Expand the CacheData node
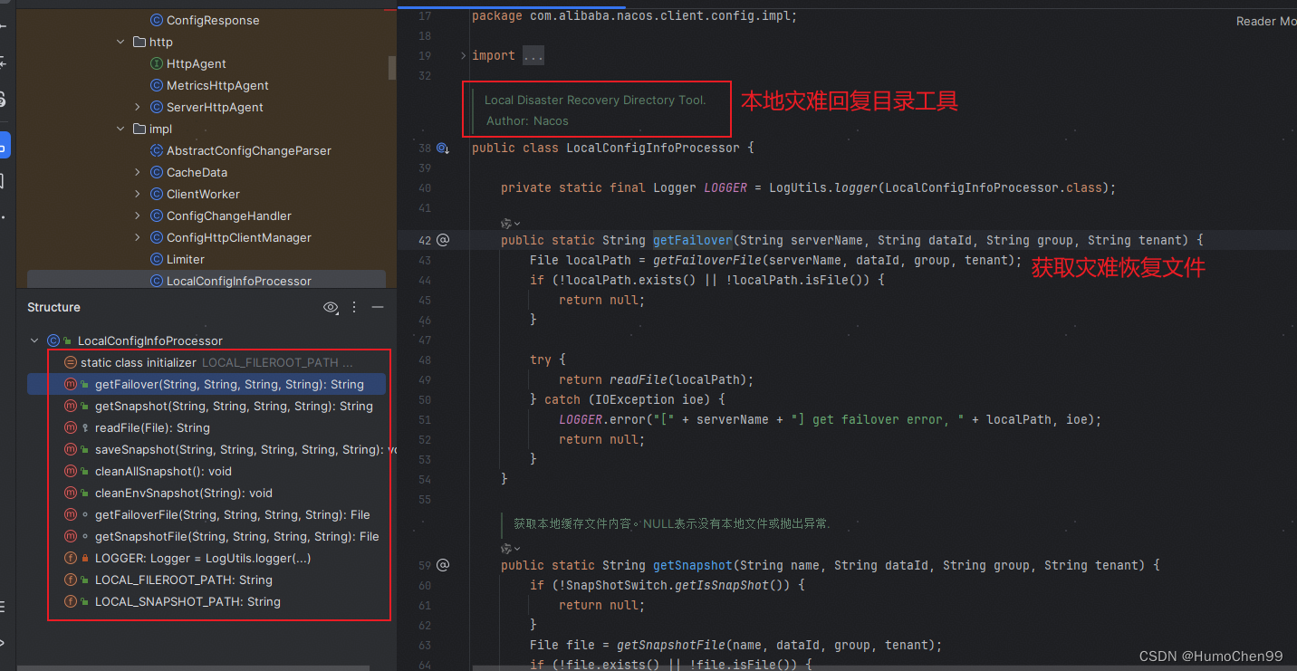Screen dimensions: 1297x671 tap(138, 172)
